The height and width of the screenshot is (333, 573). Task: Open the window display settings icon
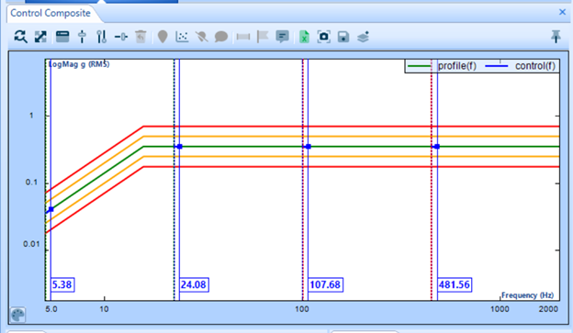(62, 37)
